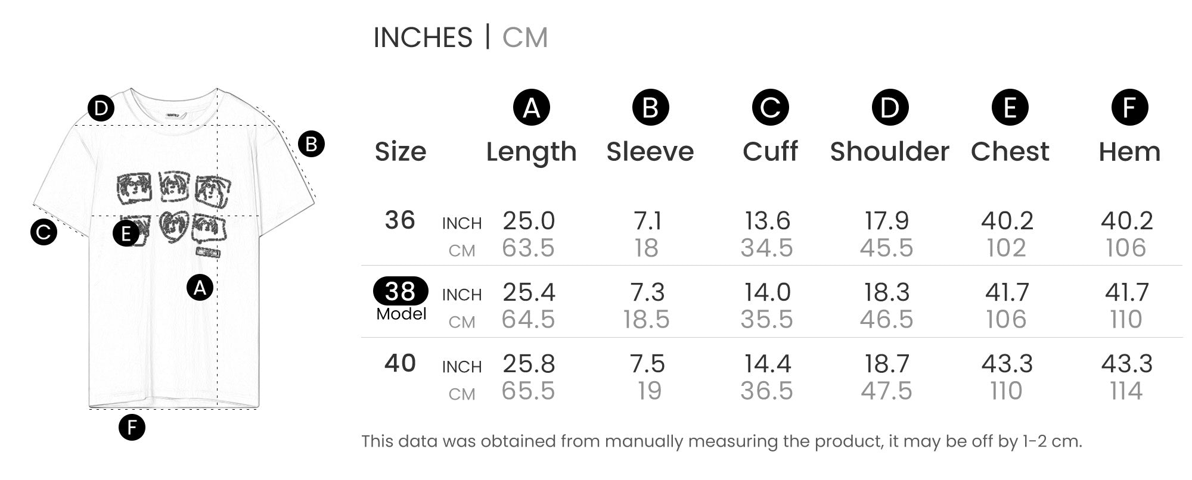Image resolution: width=1192 pixels, height=480 pixels.
Task: Click the F marker below the shirt hem
Action: click(132, 427)
